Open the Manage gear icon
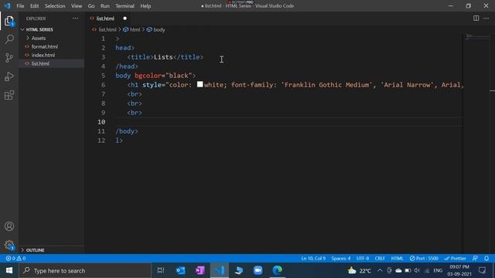495x278 pixels. tap(9, 245)
